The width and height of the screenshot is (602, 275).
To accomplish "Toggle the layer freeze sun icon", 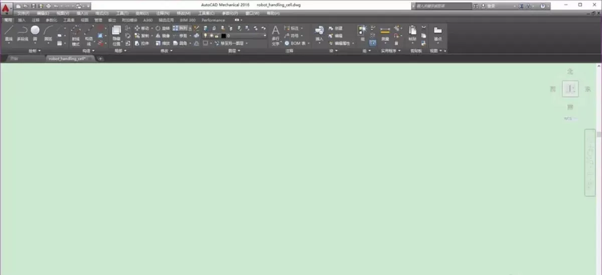I will (x=211, y=36).
